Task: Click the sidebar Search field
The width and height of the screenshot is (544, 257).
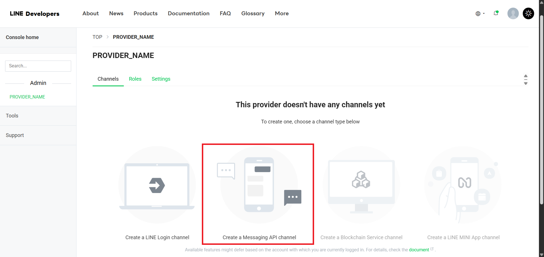Action: click(38, 66)
